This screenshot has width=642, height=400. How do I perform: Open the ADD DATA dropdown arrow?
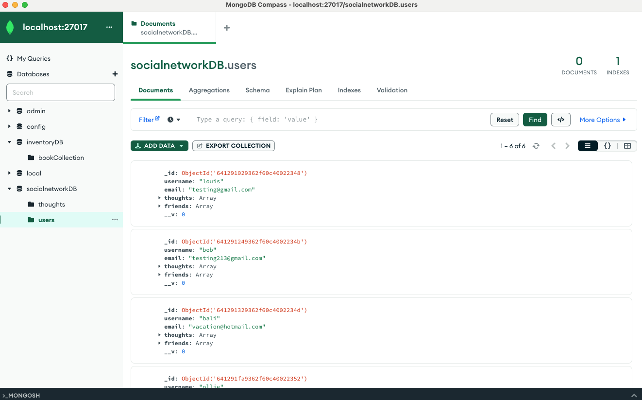click(182, 145)
